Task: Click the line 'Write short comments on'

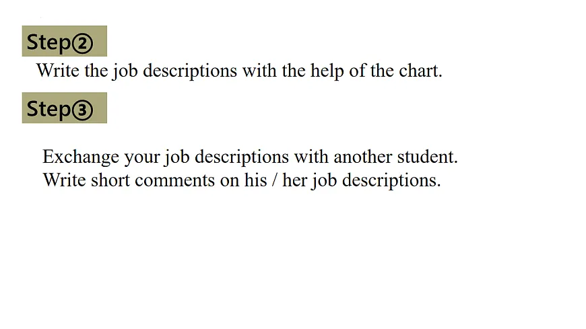Action: [241, 180]
